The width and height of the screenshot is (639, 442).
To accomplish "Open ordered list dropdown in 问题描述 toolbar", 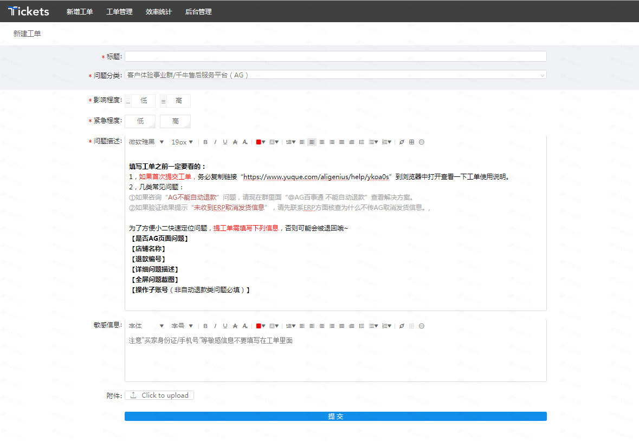I will click(x=386, y=142).
